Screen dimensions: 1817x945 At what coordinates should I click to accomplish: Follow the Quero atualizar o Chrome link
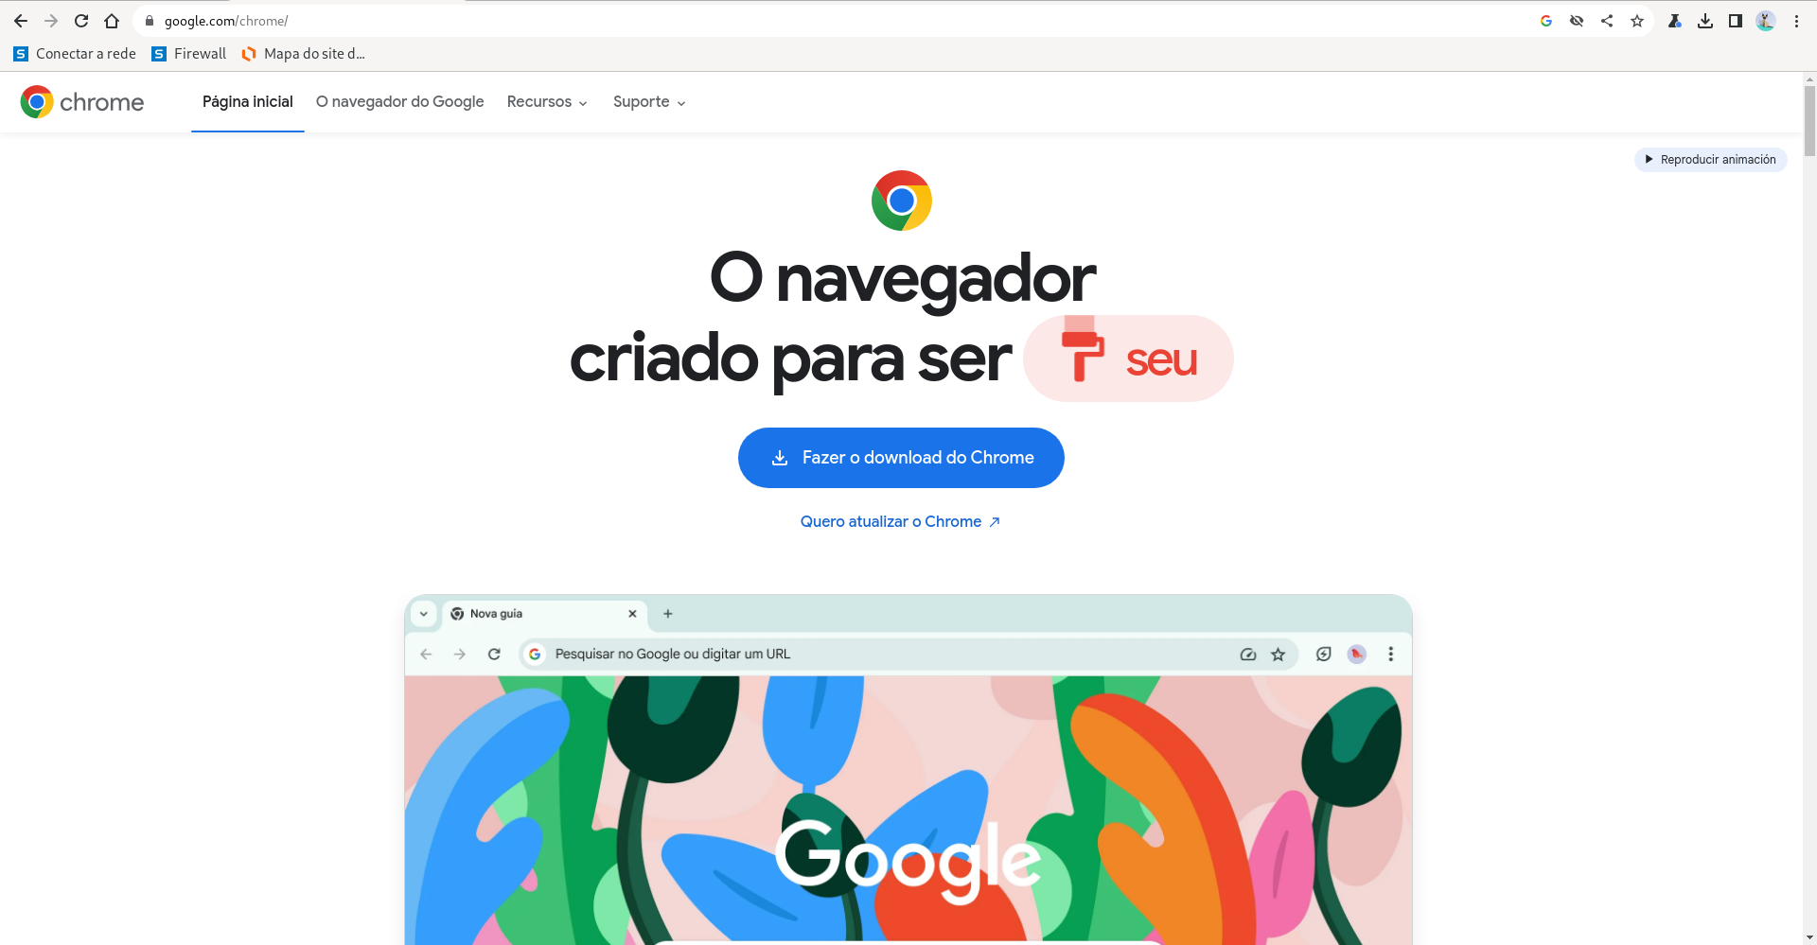(900, 522)
